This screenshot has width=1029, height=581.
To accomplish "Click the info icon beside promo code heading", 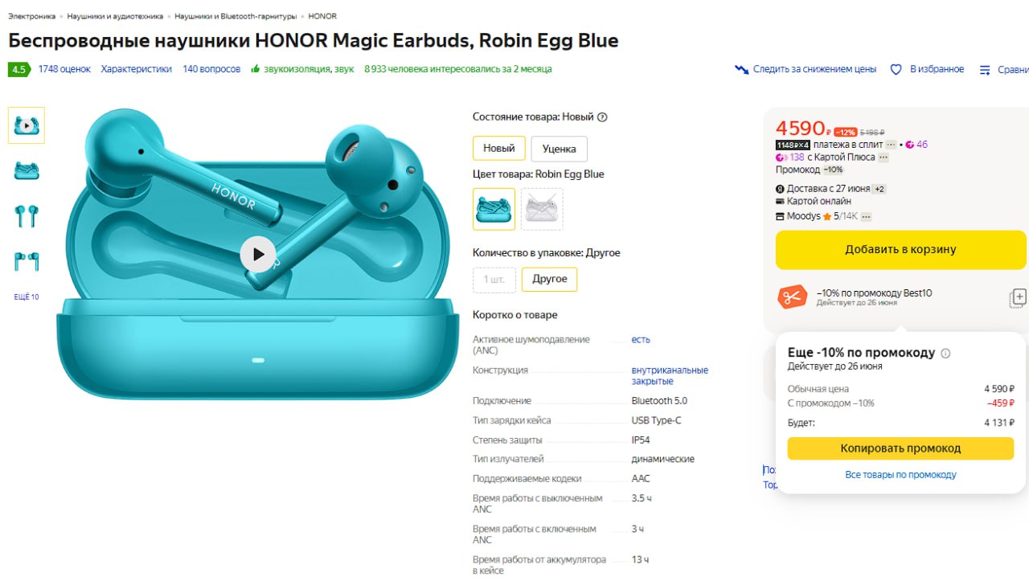I will tap(945, 354).
